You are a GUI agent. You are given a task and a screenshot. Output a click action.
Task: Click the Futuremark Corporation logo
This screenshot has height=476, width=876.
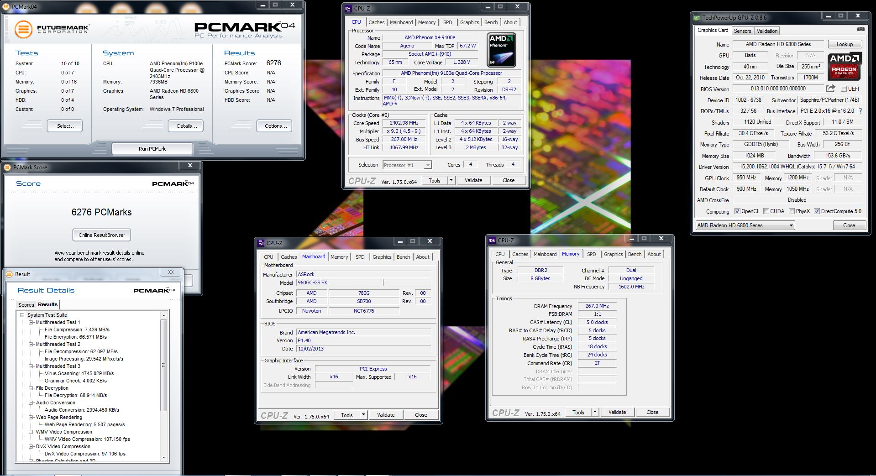tap(52, 30)
